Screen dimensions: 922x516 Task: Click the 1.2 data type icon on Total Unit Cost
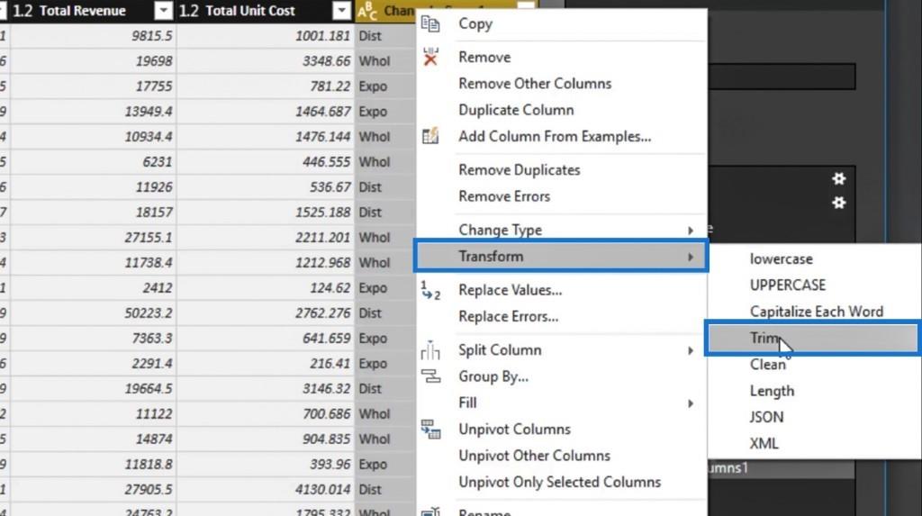(x=189, y=11)
